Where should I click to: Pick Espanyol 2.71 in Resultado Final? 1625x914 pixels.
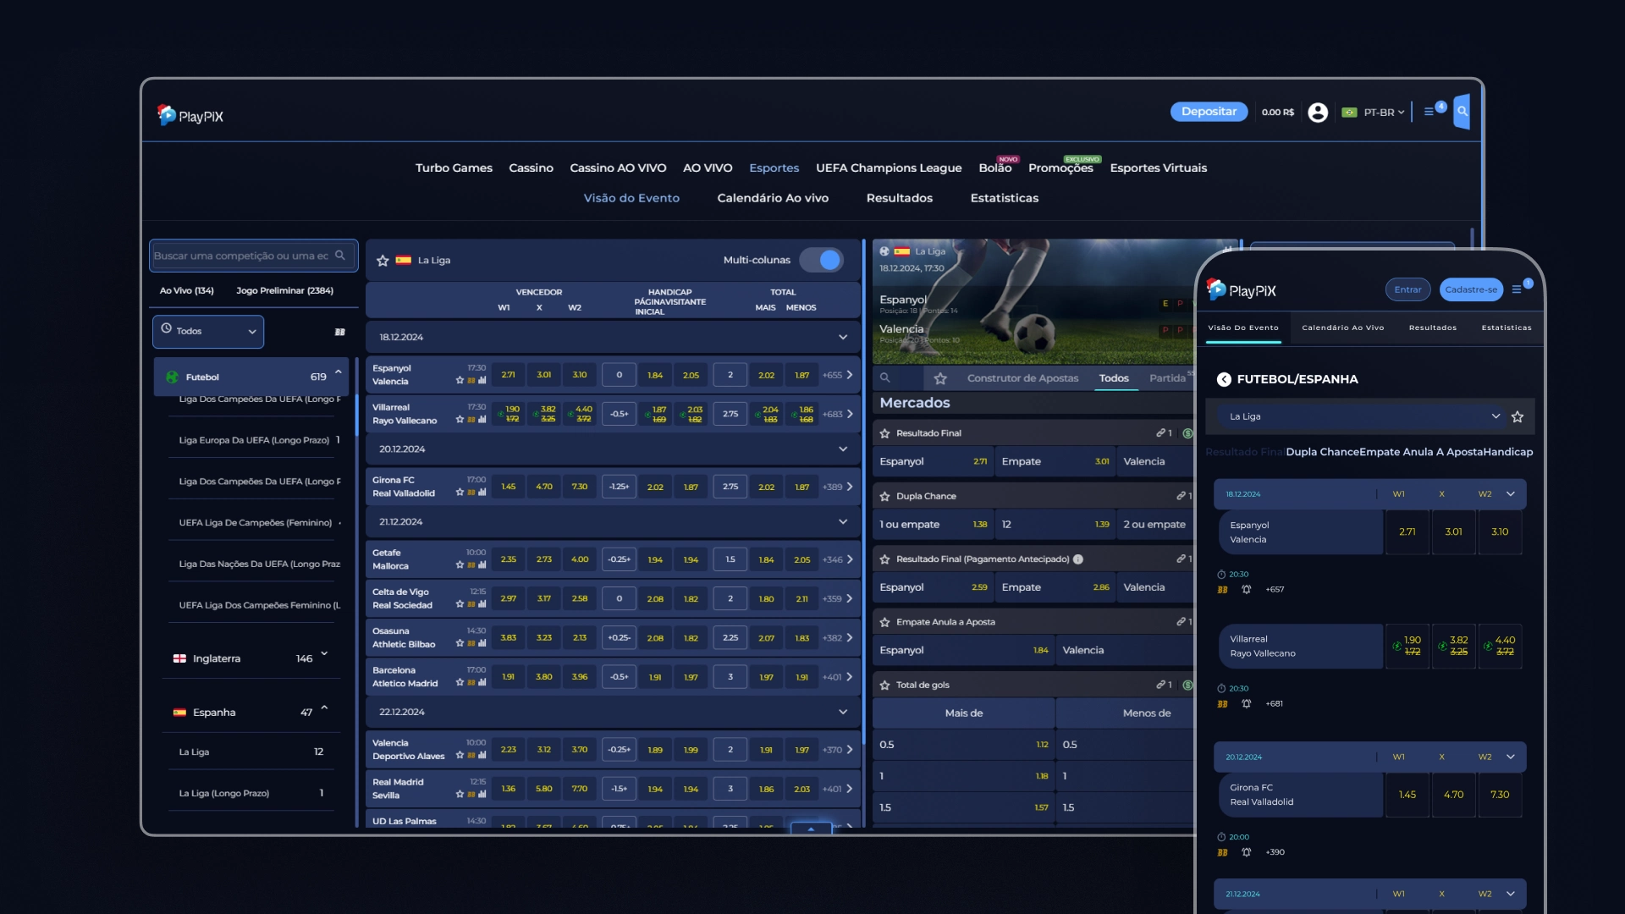(932, 462)
